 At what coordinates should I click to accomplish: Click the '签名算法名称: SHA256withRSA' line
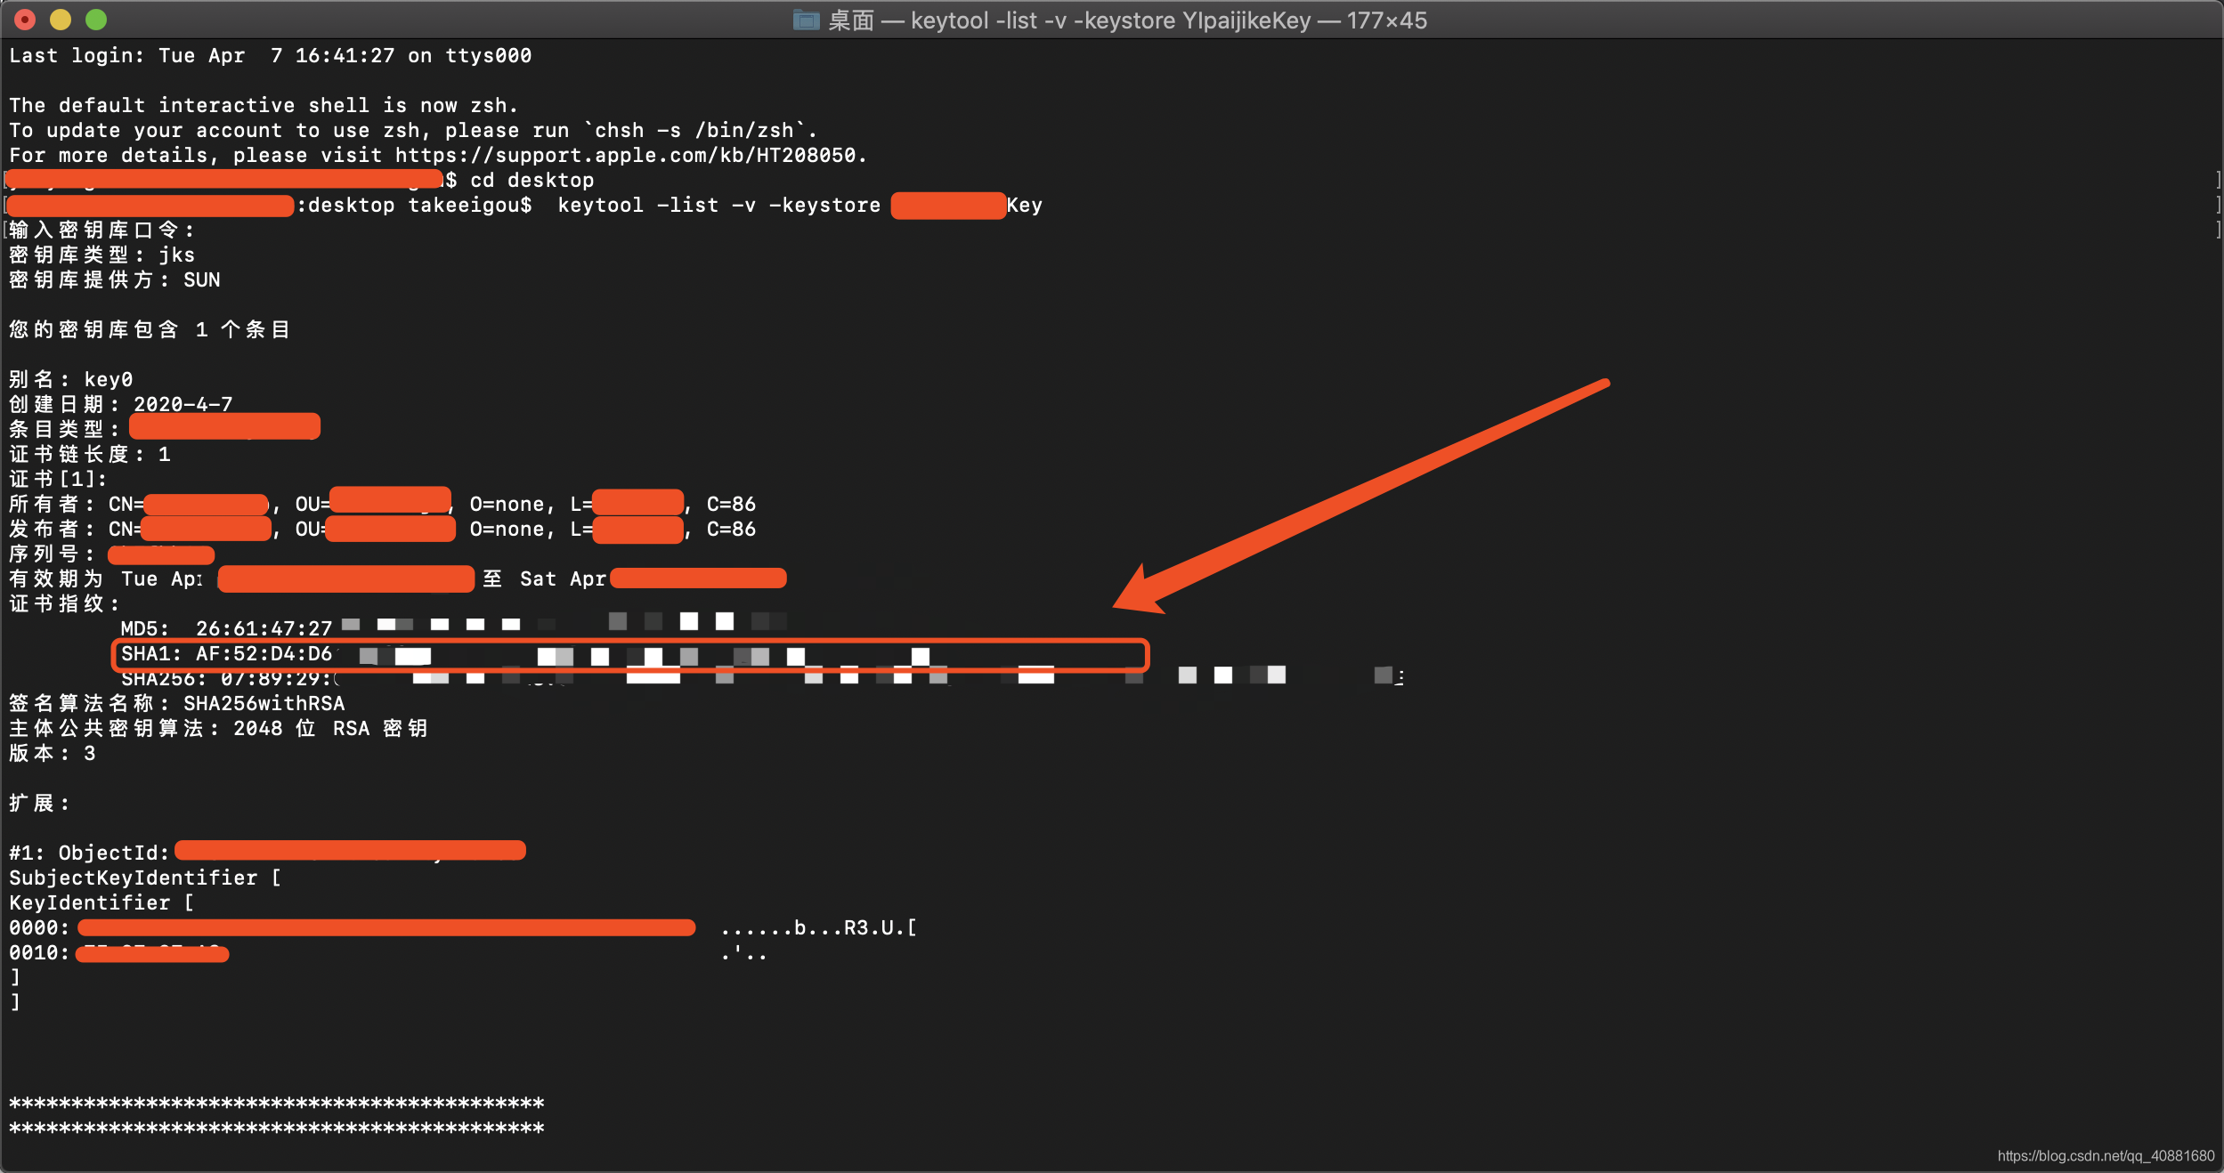point(177,703)
